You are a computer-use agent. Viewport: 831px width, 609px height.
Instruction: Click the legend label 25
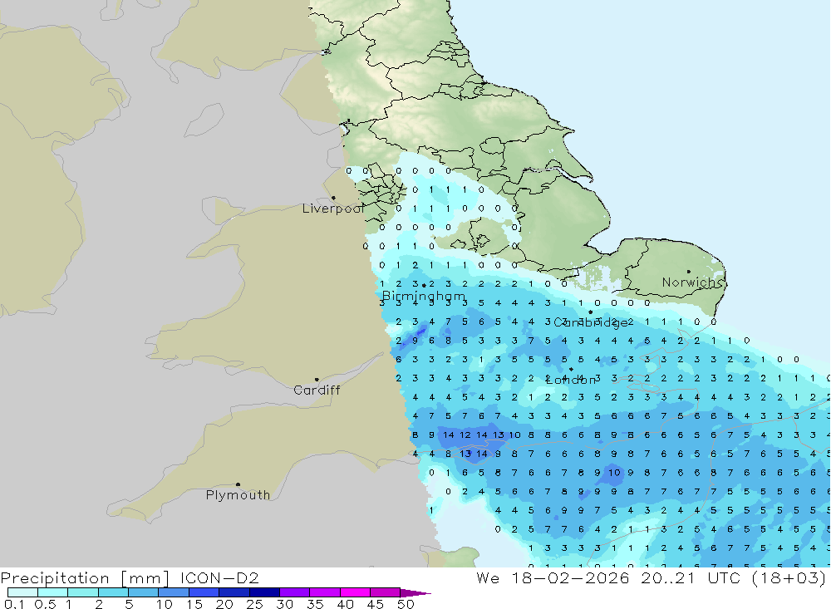(x=254, y=604)
